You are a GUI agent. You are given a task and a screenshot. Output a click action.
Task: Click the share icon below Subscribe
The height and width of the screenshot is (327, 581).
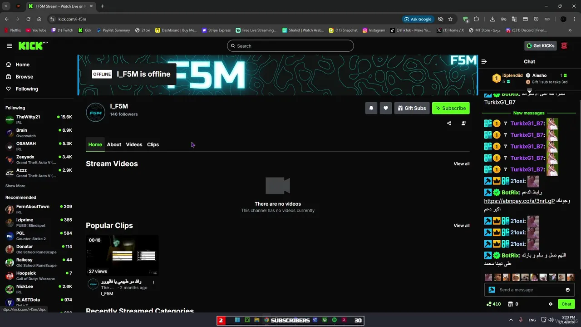[449, 123]
